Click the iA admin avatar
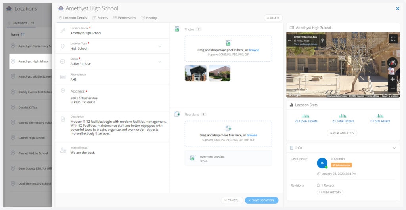Viewport: 406px width, 210px height. click(x=322, y=163)
